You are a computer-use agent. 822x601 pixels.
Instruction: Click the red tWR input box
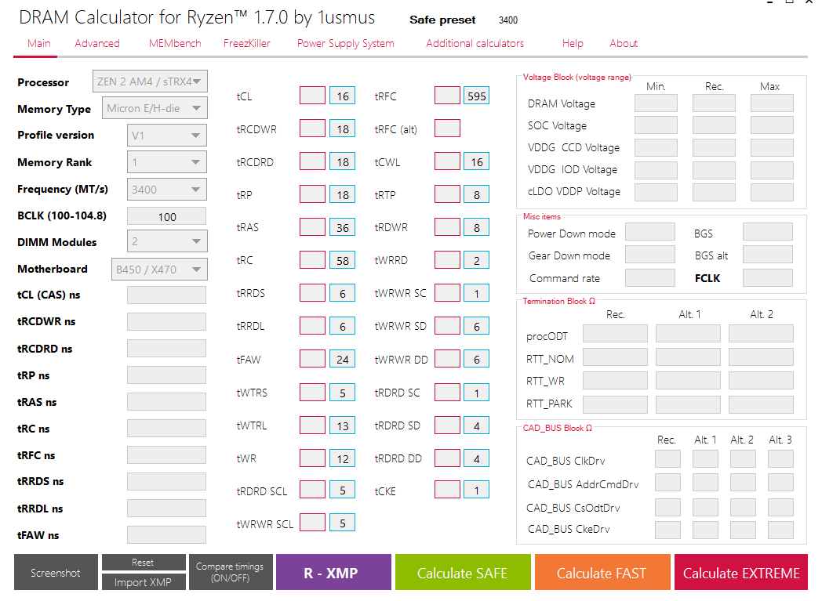312,458
